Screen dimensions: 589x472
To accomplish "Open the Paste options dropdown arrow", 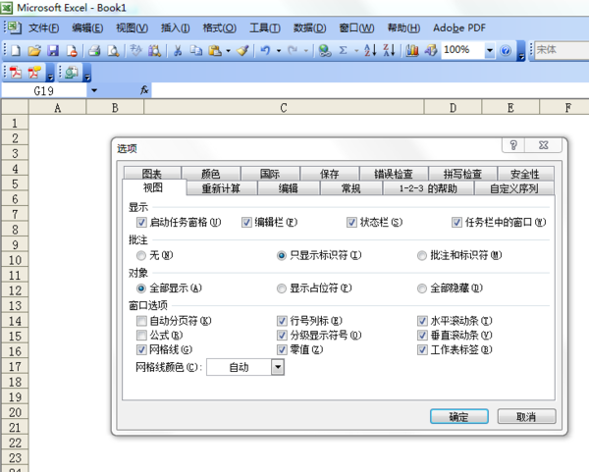I will pyautogui.click(x=228, y=50).
